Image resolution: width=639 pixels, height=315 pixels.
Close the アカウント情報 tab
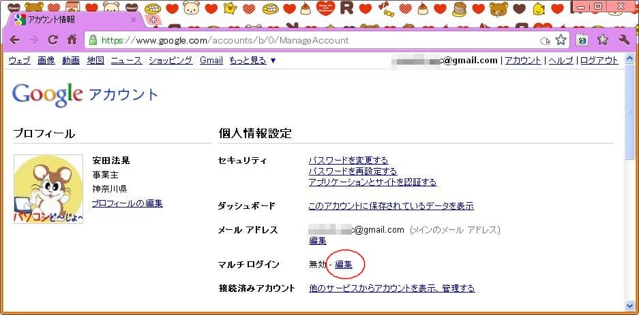133,20
